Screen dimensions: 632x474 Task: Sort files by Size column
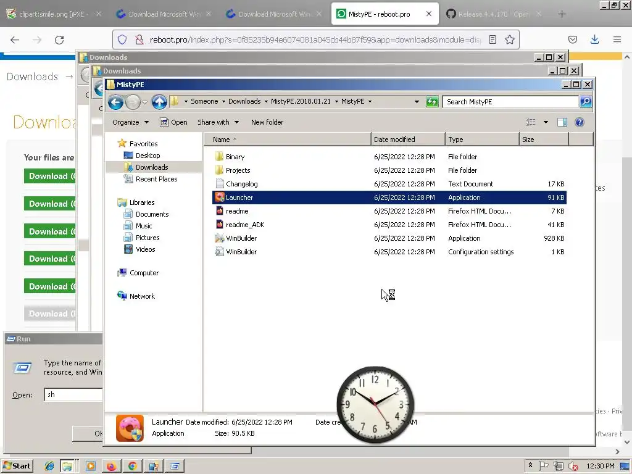click(544, 139)
